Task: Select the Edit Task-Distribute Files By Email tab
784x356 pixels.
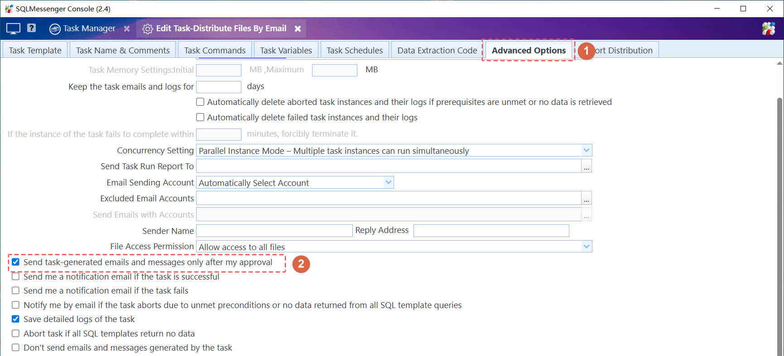Action: click(221, 28)
